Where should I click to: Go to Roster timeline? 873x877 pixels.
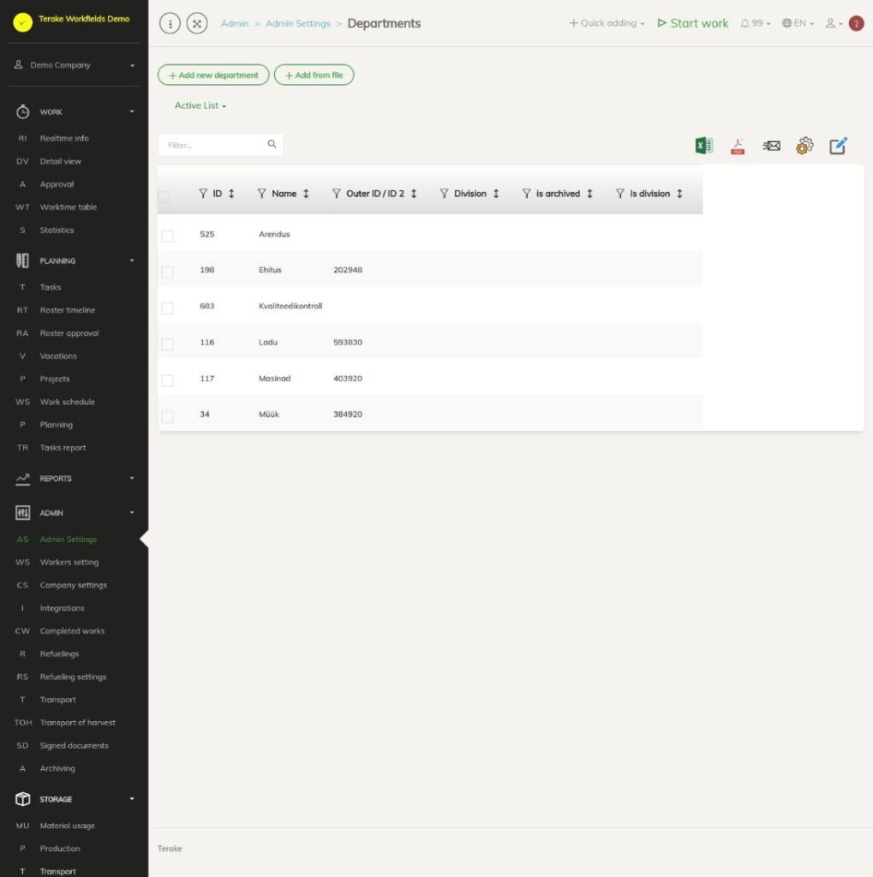coord(67,310)
